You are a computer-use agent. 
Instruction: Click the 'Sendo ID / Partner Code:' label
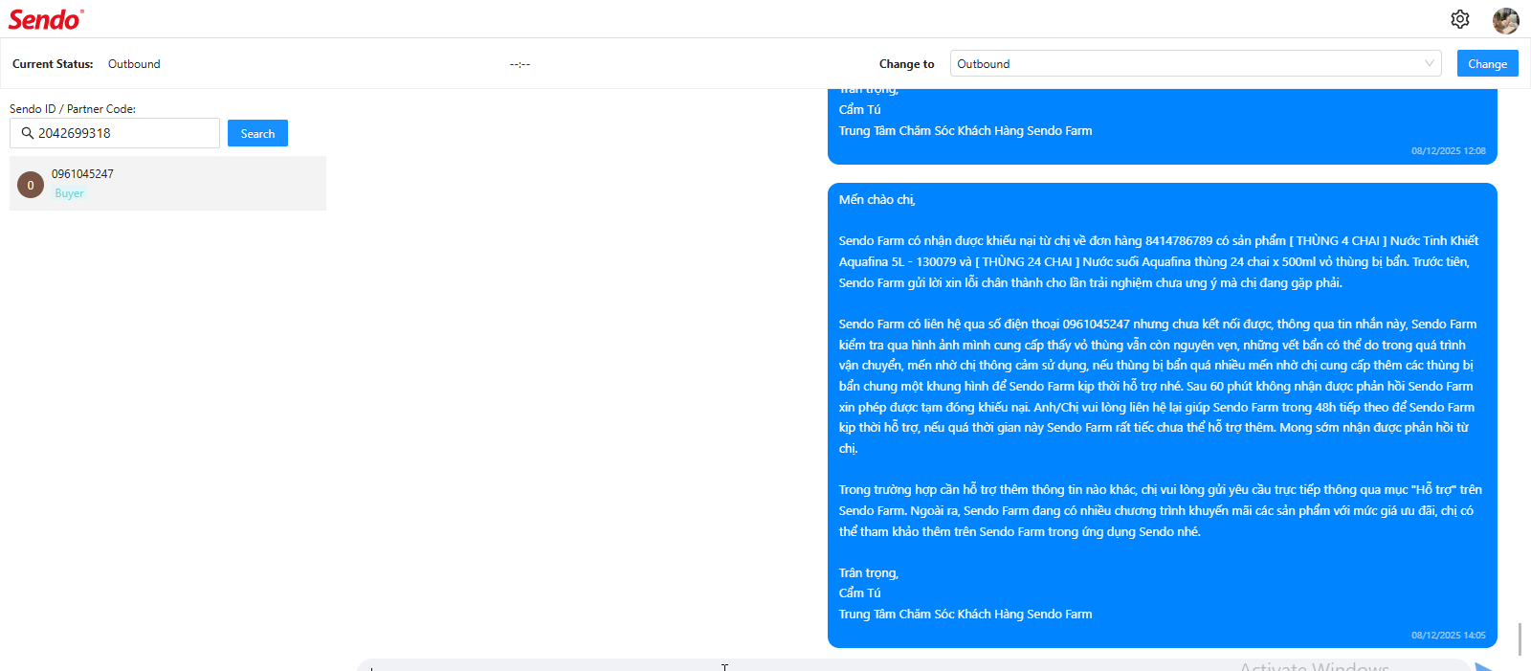[73, 109]
